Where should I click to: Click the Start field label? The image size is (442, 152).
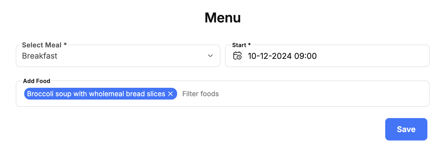point(239,45)
